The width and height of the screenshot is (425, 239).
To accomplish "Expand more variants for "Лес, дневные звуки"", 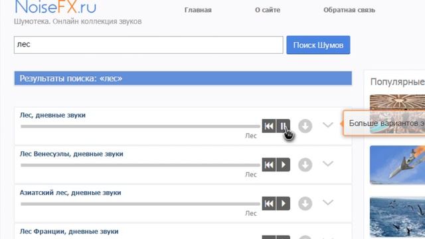I will [x=328, y=125].
